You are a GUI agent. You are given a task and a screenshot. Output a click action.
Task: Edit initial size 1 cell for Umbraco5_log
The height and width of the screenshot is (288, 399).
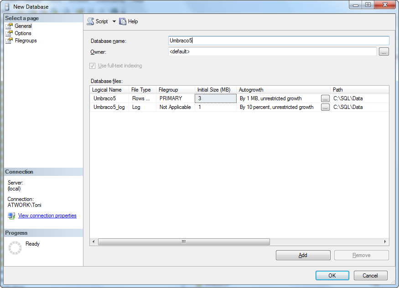[216, 107]
